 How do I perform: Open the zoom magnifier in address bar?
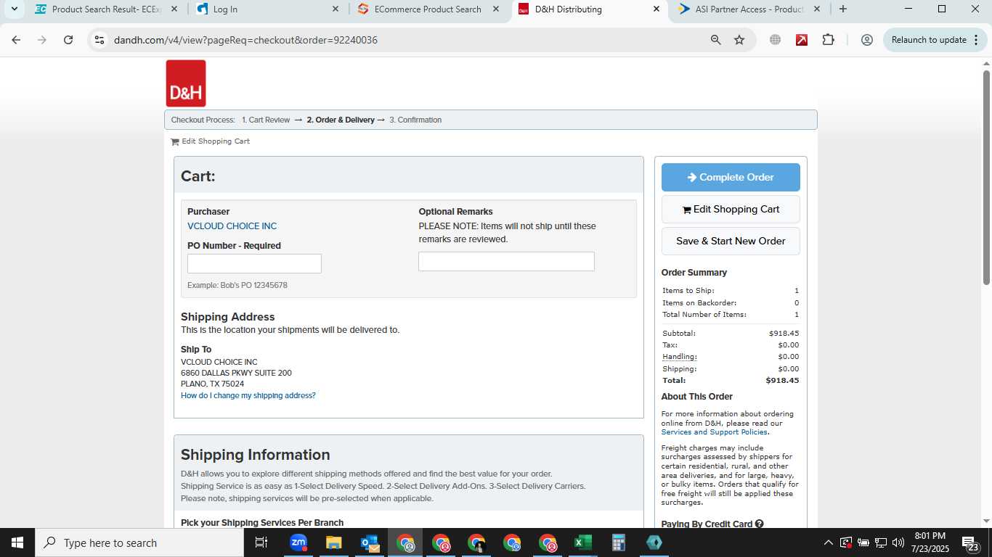(716, 40)
